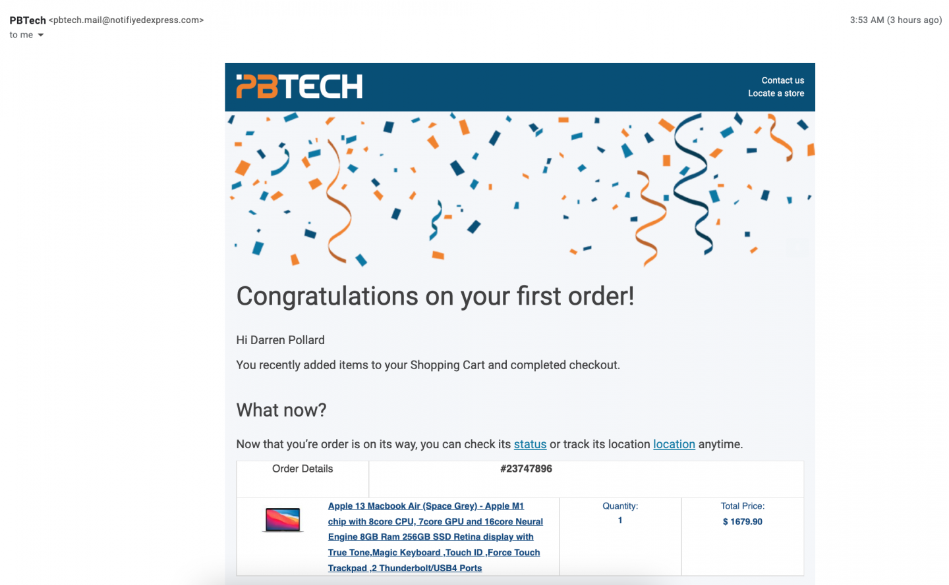Click the "What now?" heading
This screenshot has width=949, height=585.
click(x=281, y=410)
